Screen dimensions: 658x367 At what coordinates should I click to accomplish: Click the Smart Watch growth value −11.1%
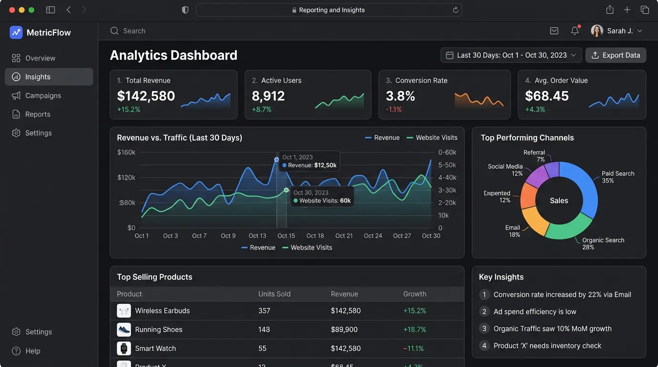click(414, 348)
